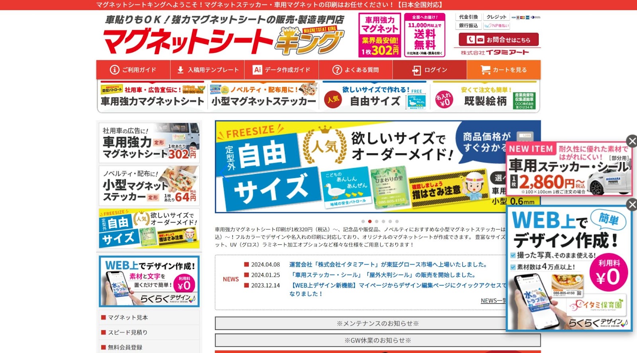Click the 代金引換 payment label
Screen dimensions: 637x353
click(468, 17)
